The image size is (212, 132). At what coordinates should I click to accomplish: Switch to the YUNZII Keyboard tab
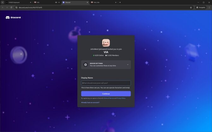pyautogui.click(x=18, y=3)
